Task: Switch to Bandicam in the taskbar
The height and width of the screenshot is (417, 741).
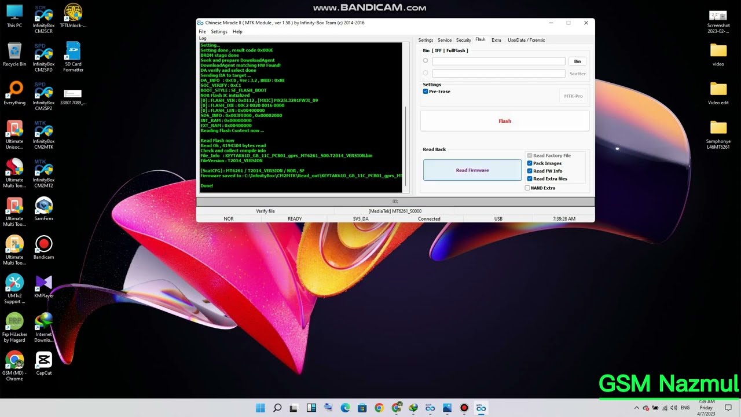Action: (464, 408)
